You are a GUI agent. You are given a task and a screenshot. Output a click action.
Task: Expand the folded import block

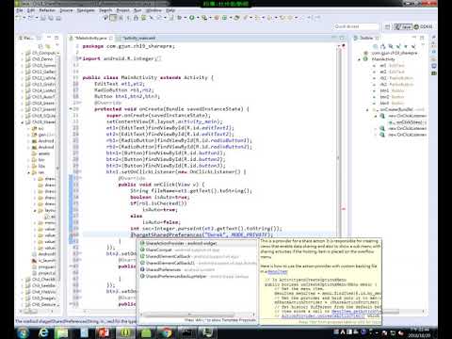pyautogui.click(x=80, y=58)
